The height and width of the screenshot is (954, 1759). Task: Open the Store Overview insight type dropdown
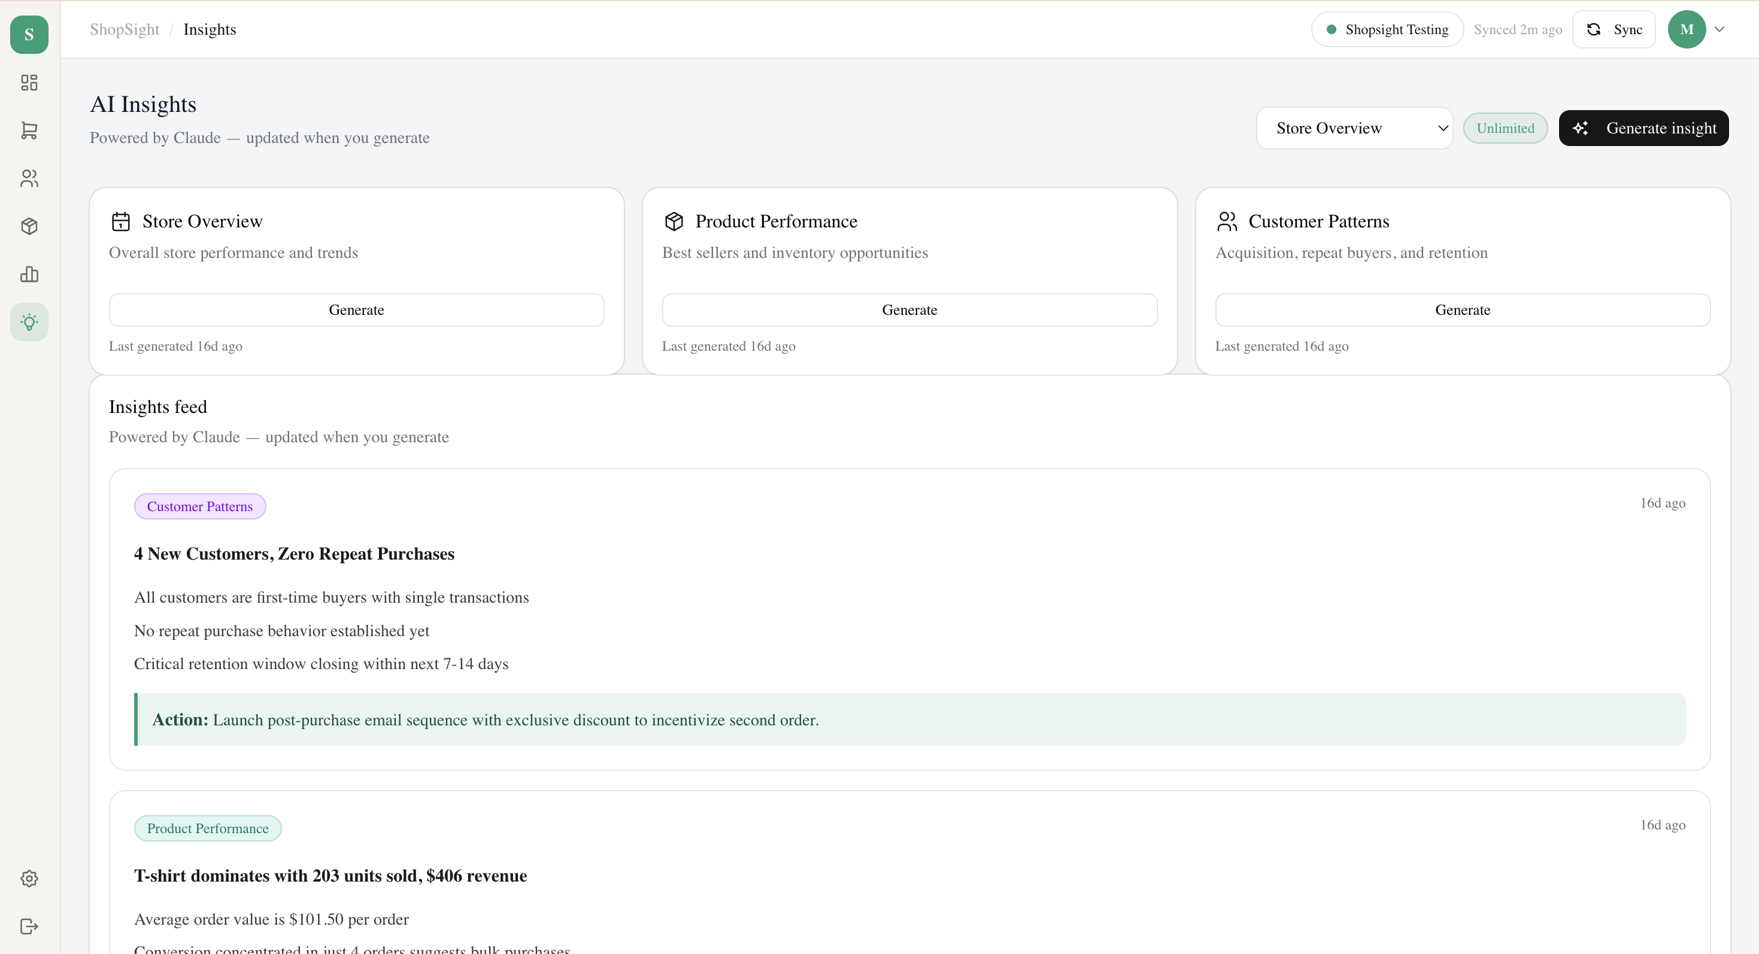click(x=1355, y=128)
